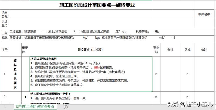The width and height of the screenshot is (216, 110).
Task: Select the 工程概况：建筑高度 line cell
Action: coord(112,32)
